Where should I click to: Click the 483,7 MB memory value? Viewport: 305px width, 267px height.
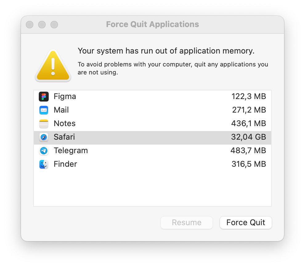coord(248,151)
